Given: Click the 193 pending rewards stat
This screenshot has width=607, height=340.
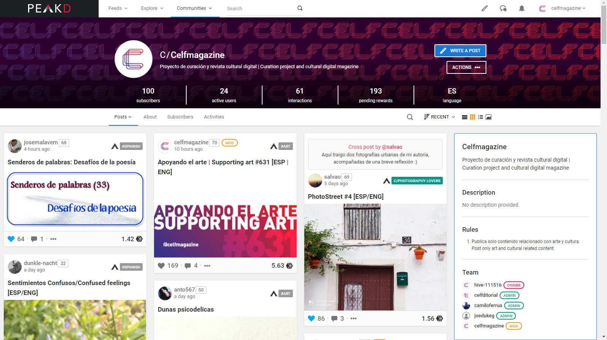Looking at the screenshot, I should pyautogui.click(x=376, y=95).
